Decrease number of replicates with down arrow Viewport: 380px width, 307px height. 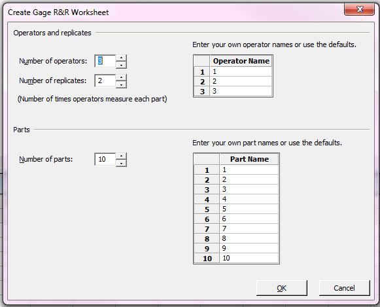[121, 84]
